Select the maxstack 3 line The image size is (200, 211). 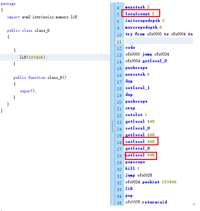pos(137,7)
